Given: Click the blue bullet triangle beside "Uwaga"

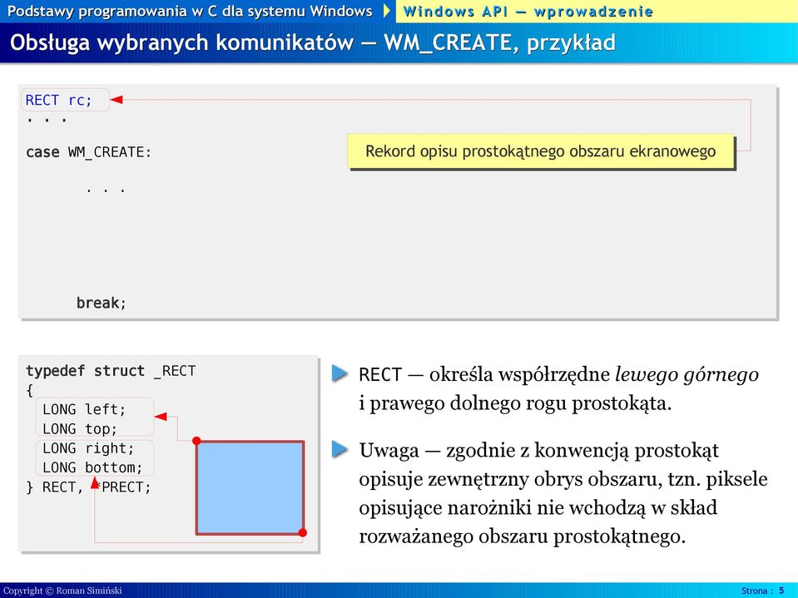Looking at the screenshot, I should [x=340, y=449].
